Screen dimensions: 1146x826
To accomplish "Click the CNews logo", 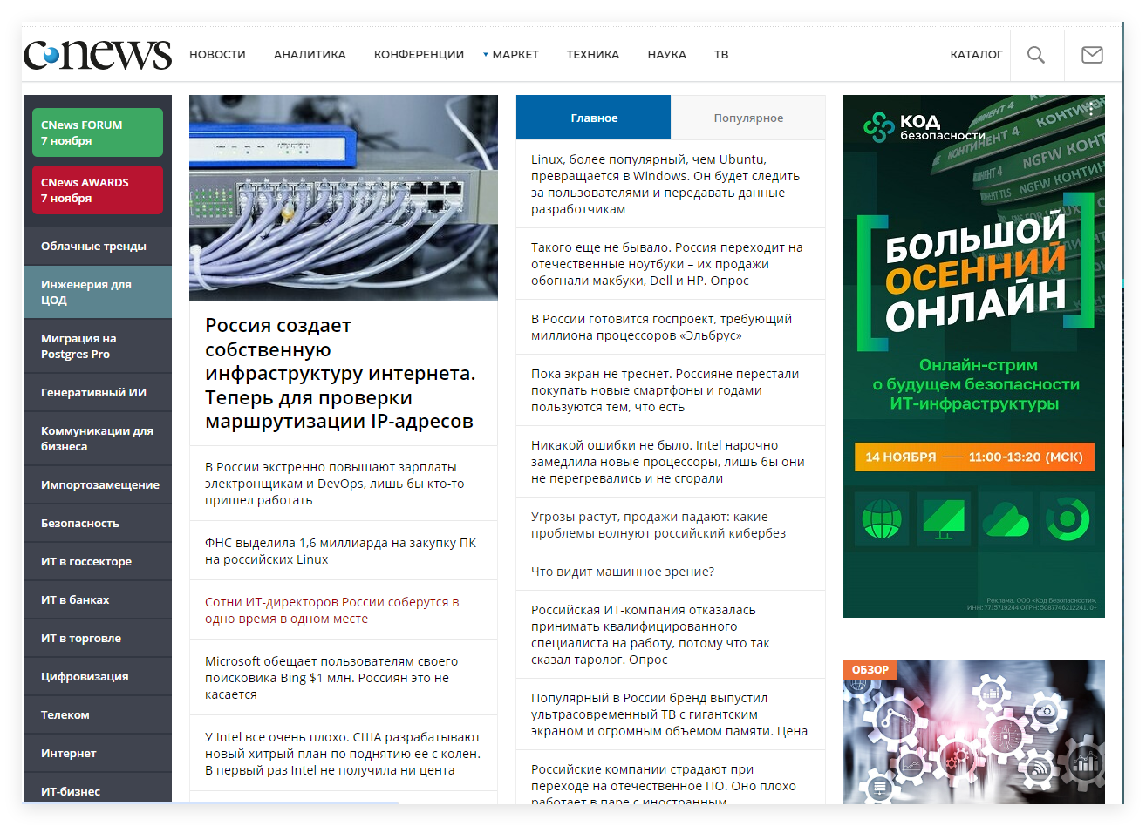I will click(98, 54).
